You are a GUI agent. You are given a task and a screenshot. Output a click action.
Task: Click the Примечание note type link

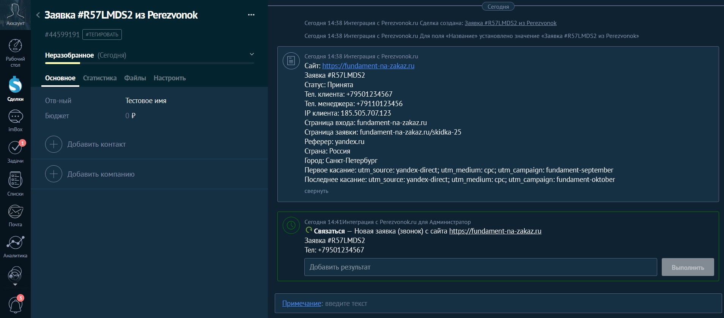[x=302, y=304]
